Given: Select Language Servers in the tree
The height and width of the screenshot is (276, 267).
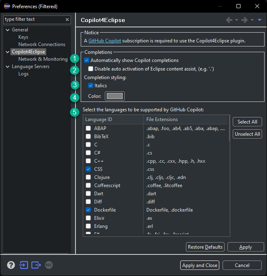Looking at the screenshot, I should pyautogui.click(x=31, y=66).
